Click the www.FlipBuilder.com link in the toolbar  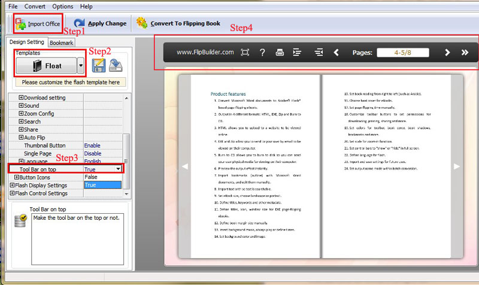pos(205,52)
